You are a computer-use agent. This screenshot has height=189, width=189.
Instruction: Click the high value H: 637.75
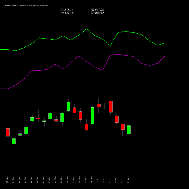pyautogui.click(x=97, y=10)
